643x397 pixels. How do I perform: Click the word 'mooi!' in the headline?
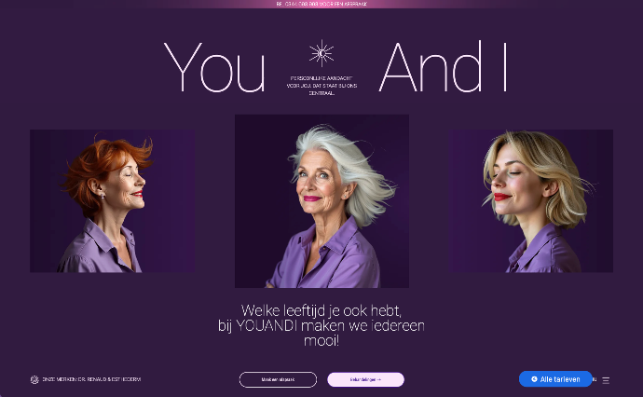pos(321,340)
